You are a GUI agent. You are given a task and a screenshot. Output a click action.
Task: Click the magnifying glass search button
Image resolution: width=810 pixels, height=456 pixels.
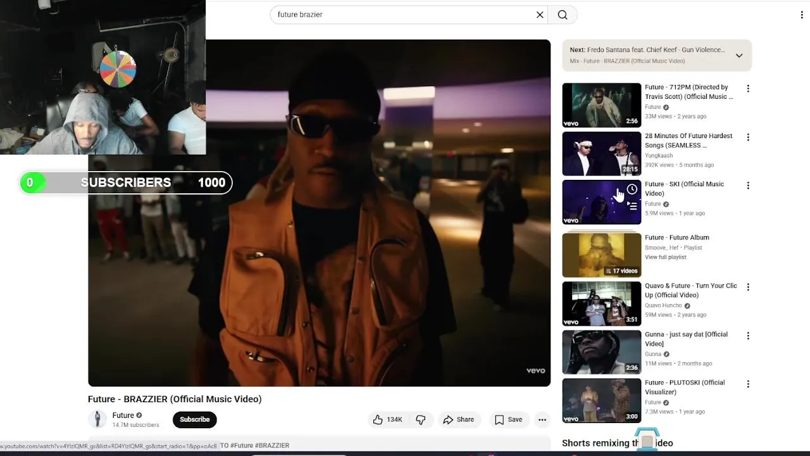563,15
